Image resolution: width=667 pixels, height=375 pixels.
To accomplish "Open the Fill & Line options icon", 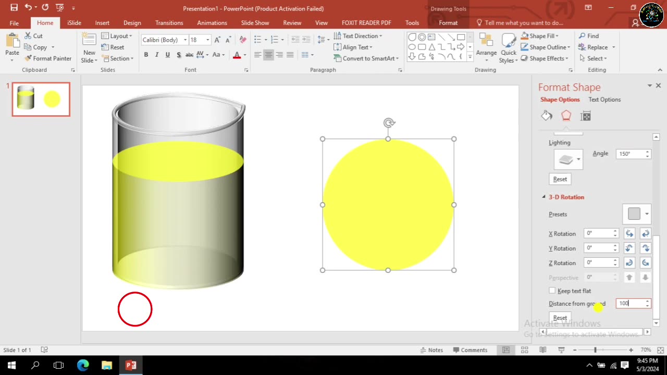I will click(x=547, y=116).
